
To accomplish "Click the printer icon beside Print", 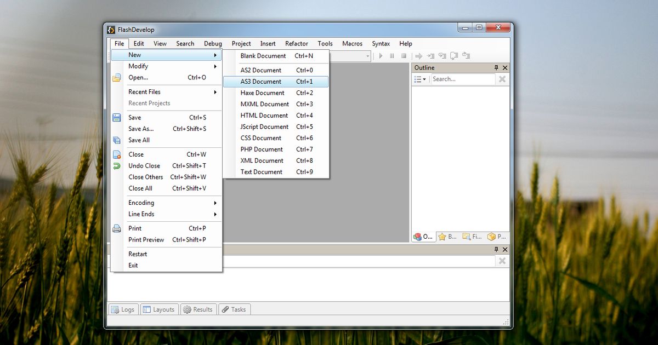I will (117, 228).
